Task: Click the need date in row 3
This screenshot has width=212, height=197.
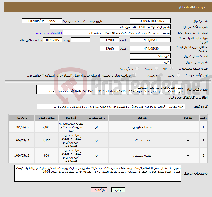Action: (22, 155)
